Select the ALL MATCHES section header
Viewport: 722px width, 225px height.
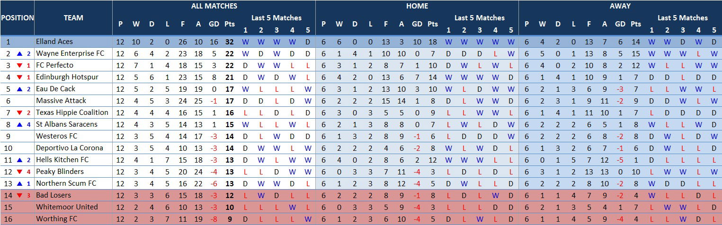point(214,6)
